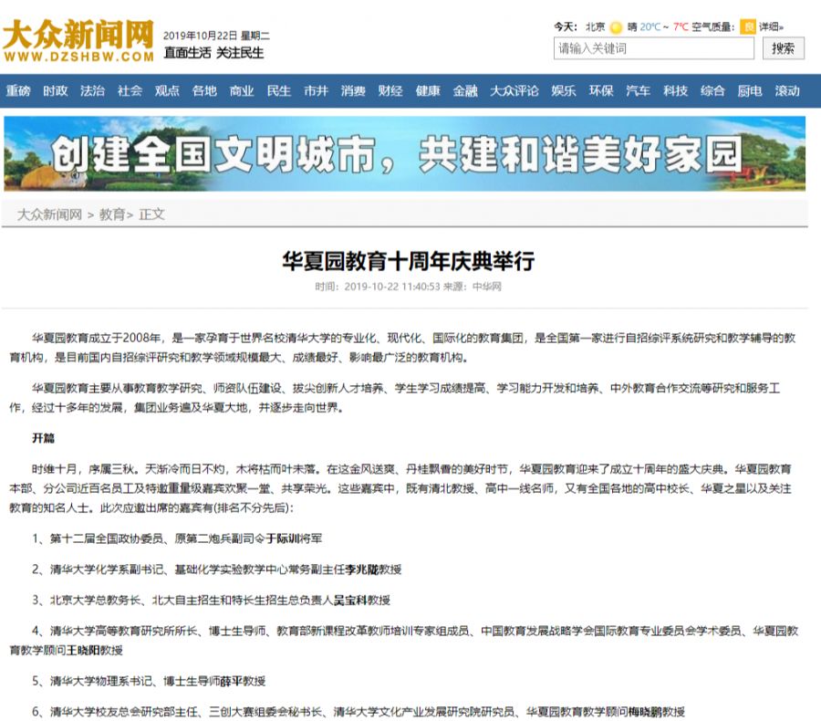Click the name 梅晓鹏 in item 6
Screen dimensions: 821x721
pos(645,712)
